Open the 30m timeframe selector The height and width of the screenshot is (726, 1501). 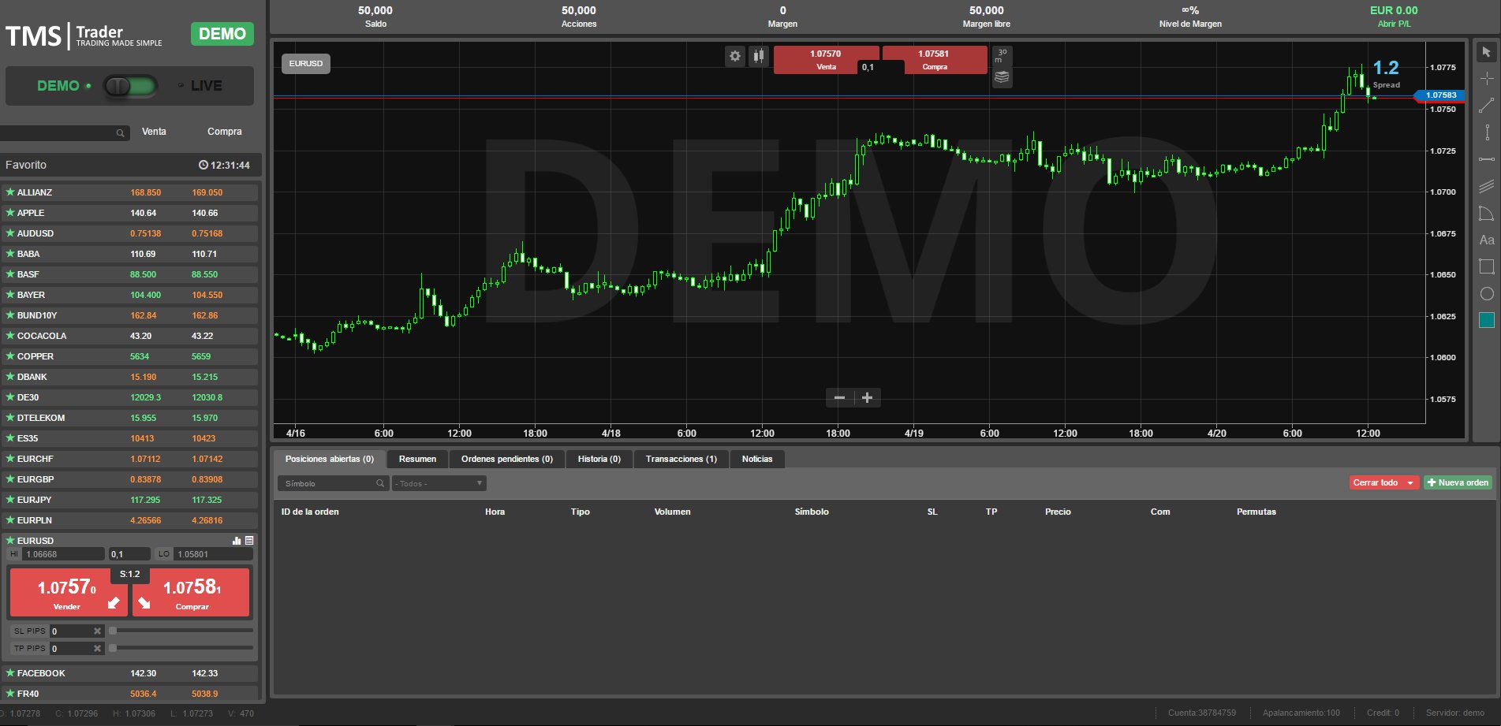tap(1002, 56)
